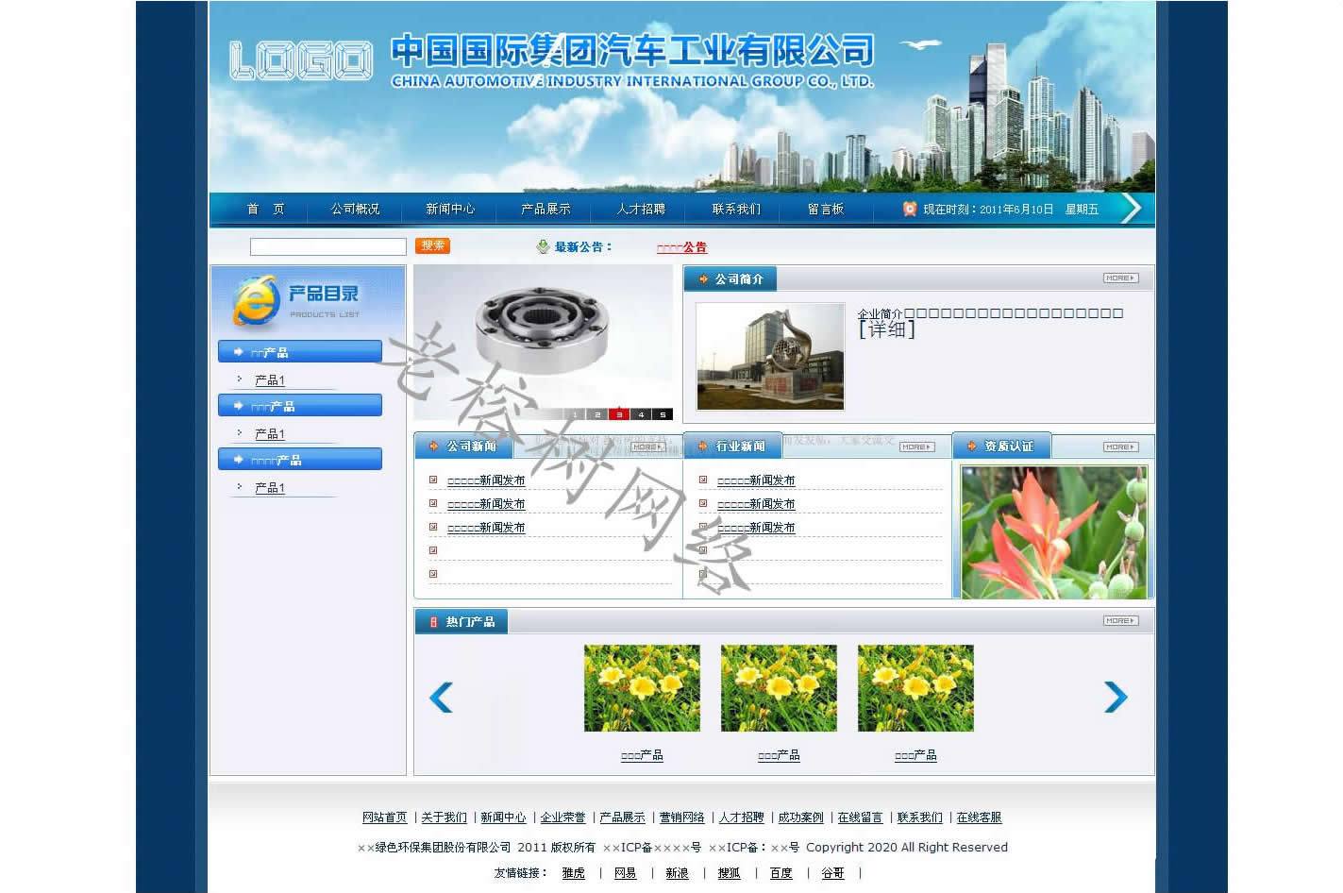Open the middle yellow flower product thumbnail
Viewport: 1343px width, 893px height.
[x=779, y=688]
